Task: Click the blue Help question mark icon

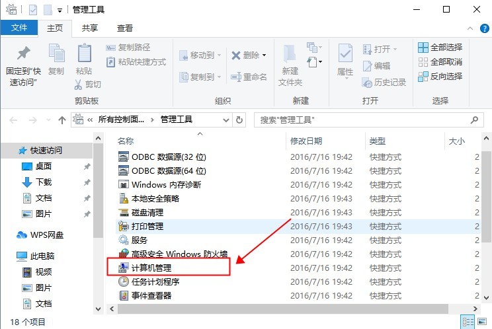Action: (485, 28)
